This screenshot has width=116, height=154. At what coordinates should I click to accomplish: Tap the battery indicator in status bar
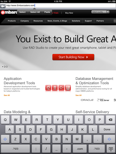point(113,1)
